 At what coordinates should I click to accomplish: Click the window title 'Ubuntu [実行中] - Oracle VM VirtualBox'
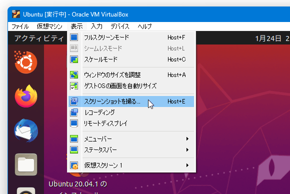pyautogui.click(x=75, y=14)
